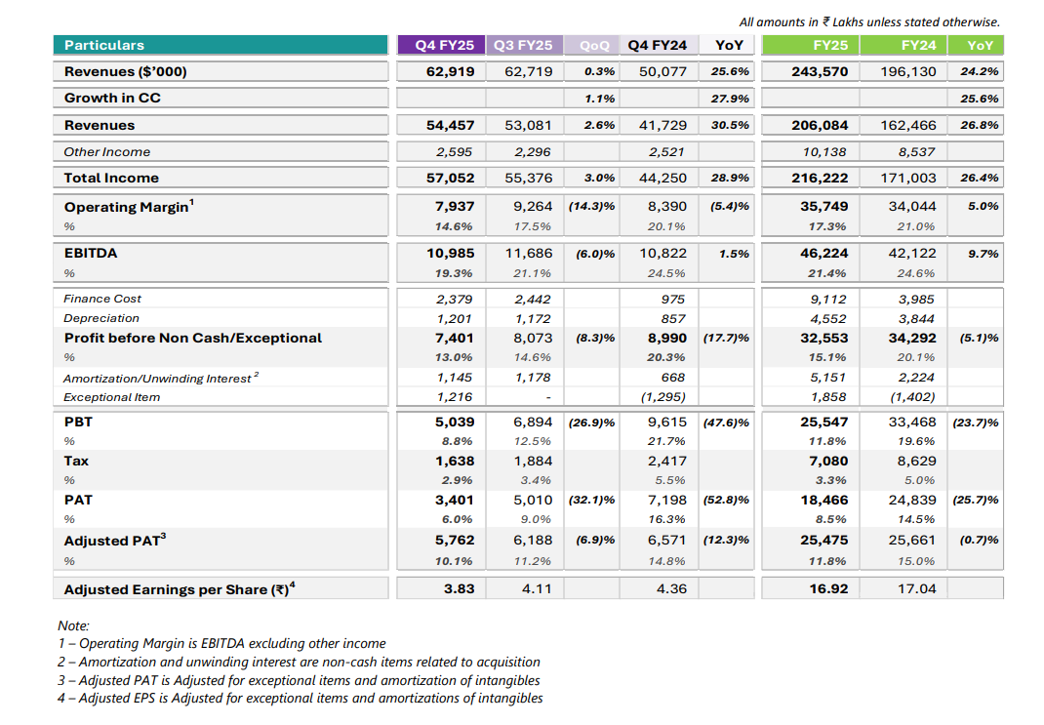Select the QoQ change '(14.3)%'
This screenshot has width=1044, height=725.
591,207
